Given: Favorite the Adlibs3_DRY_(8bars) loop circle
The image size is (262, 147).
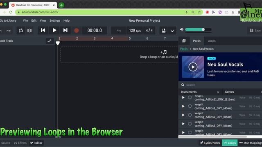Looking at the screenshot, I should tap(190, 124).
